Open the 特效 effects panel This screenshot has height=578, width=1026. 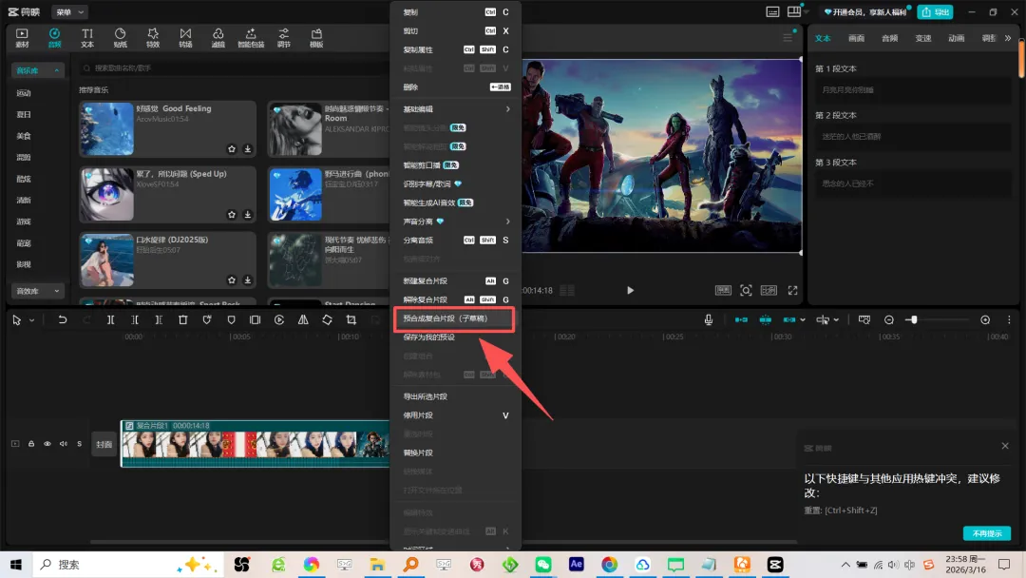(x=152, y=37)
